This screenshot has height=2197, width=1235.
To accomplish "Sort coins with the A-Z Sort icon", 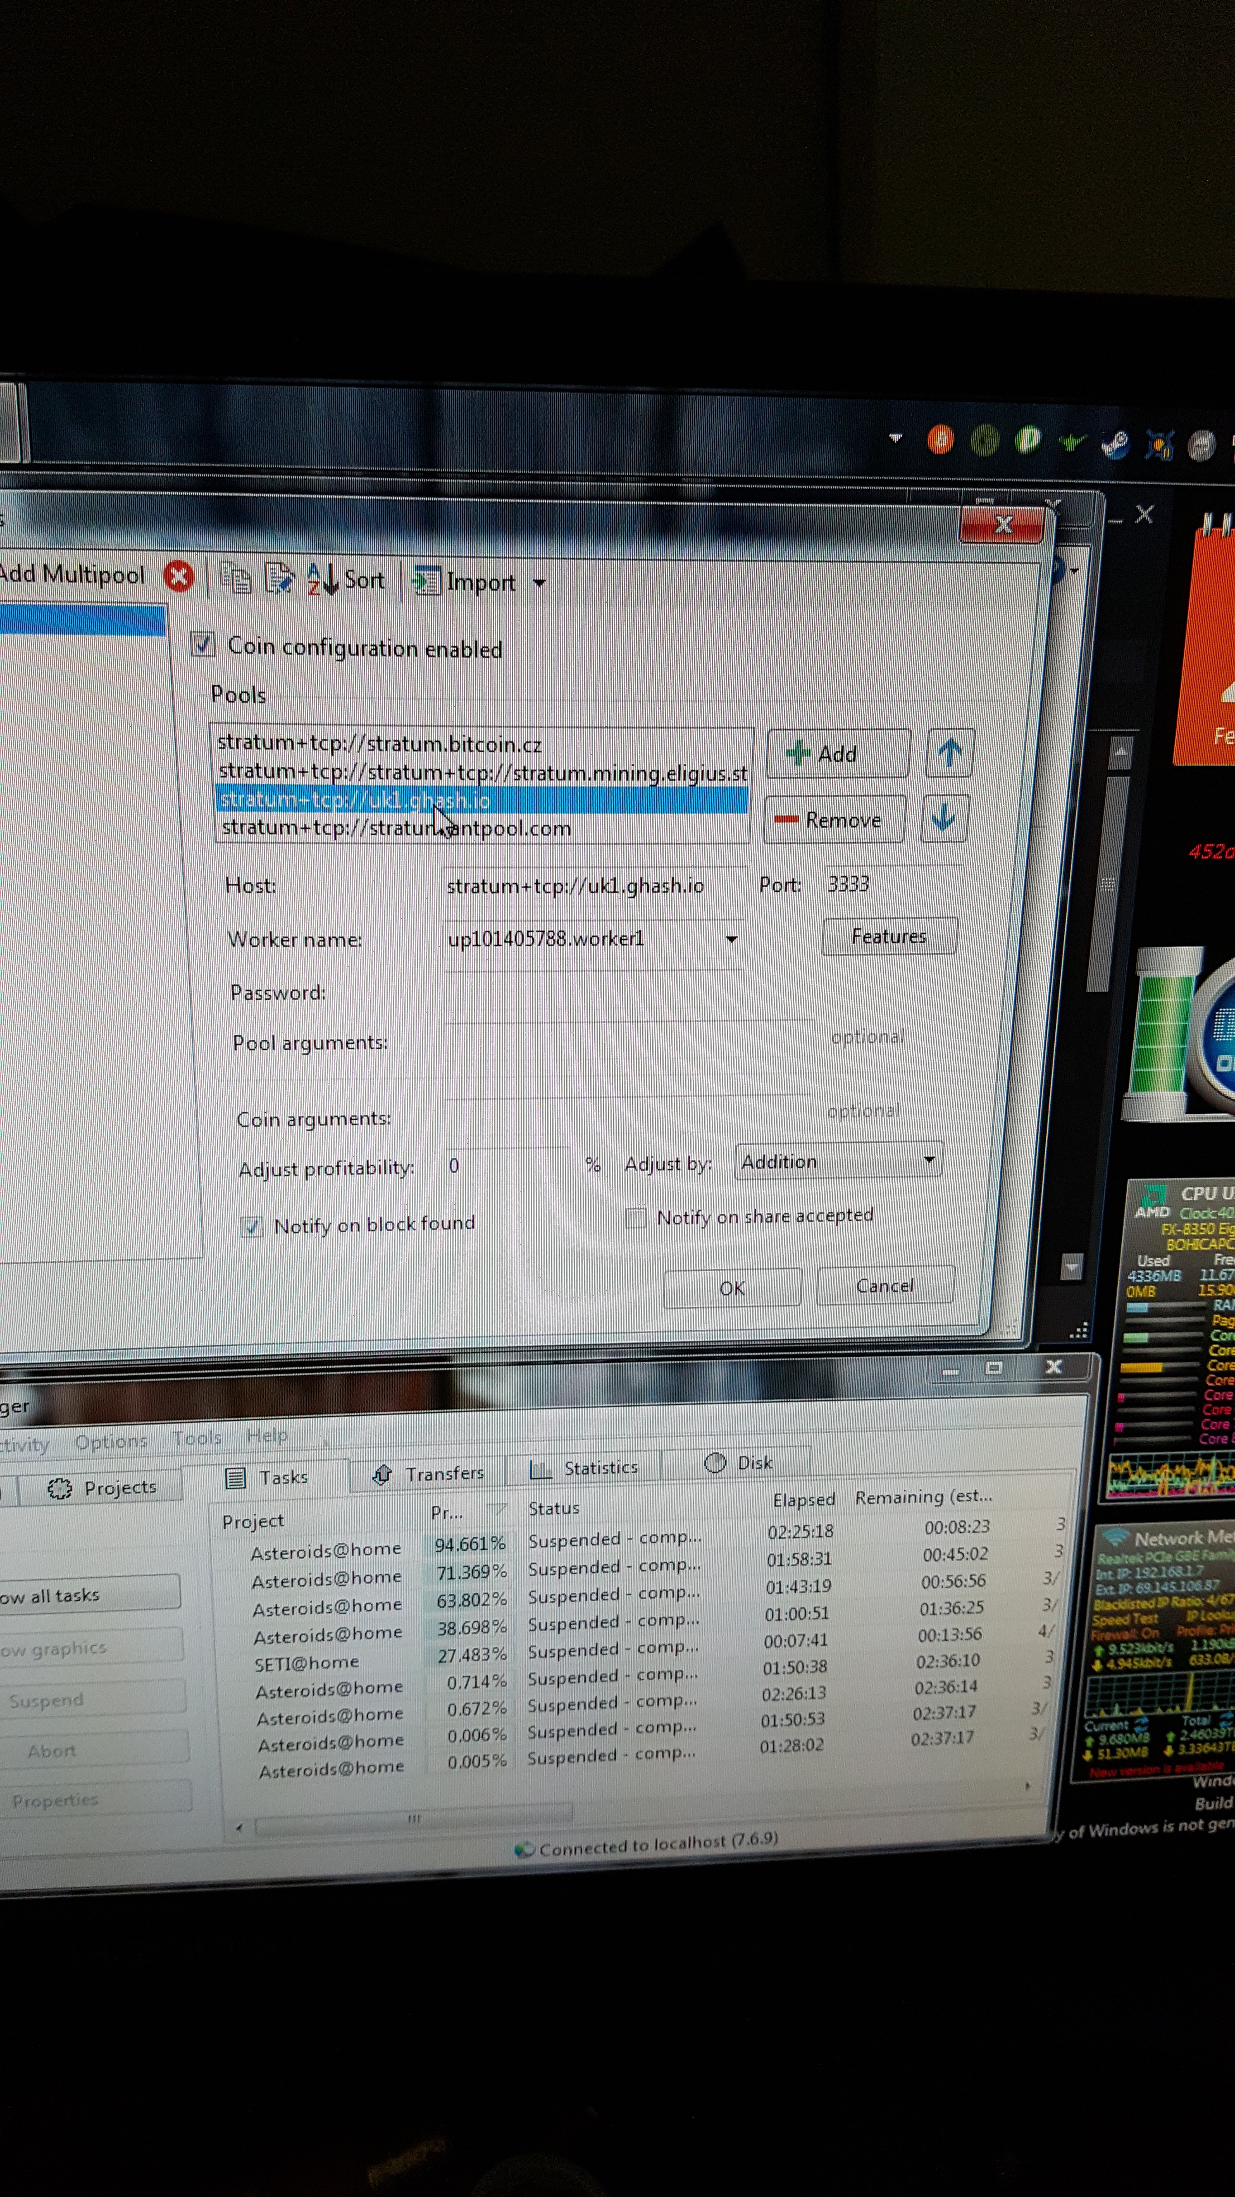I will click(346, 580).
